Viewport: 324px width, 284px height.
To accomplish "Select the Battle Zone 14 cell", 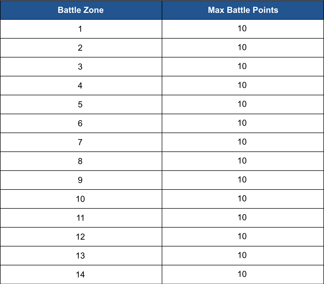I will pos(81,275).
